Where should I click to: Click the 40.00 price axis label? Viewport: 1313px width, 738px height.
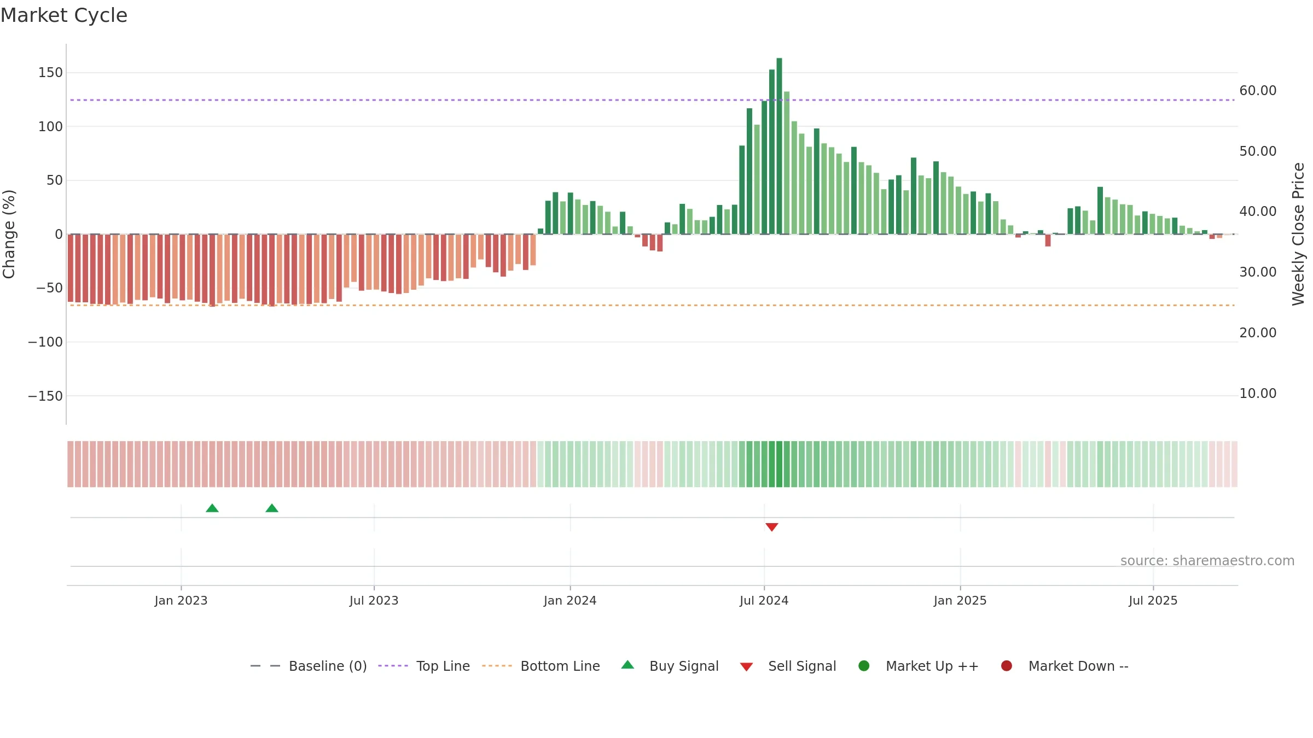tap(1258, 212)
